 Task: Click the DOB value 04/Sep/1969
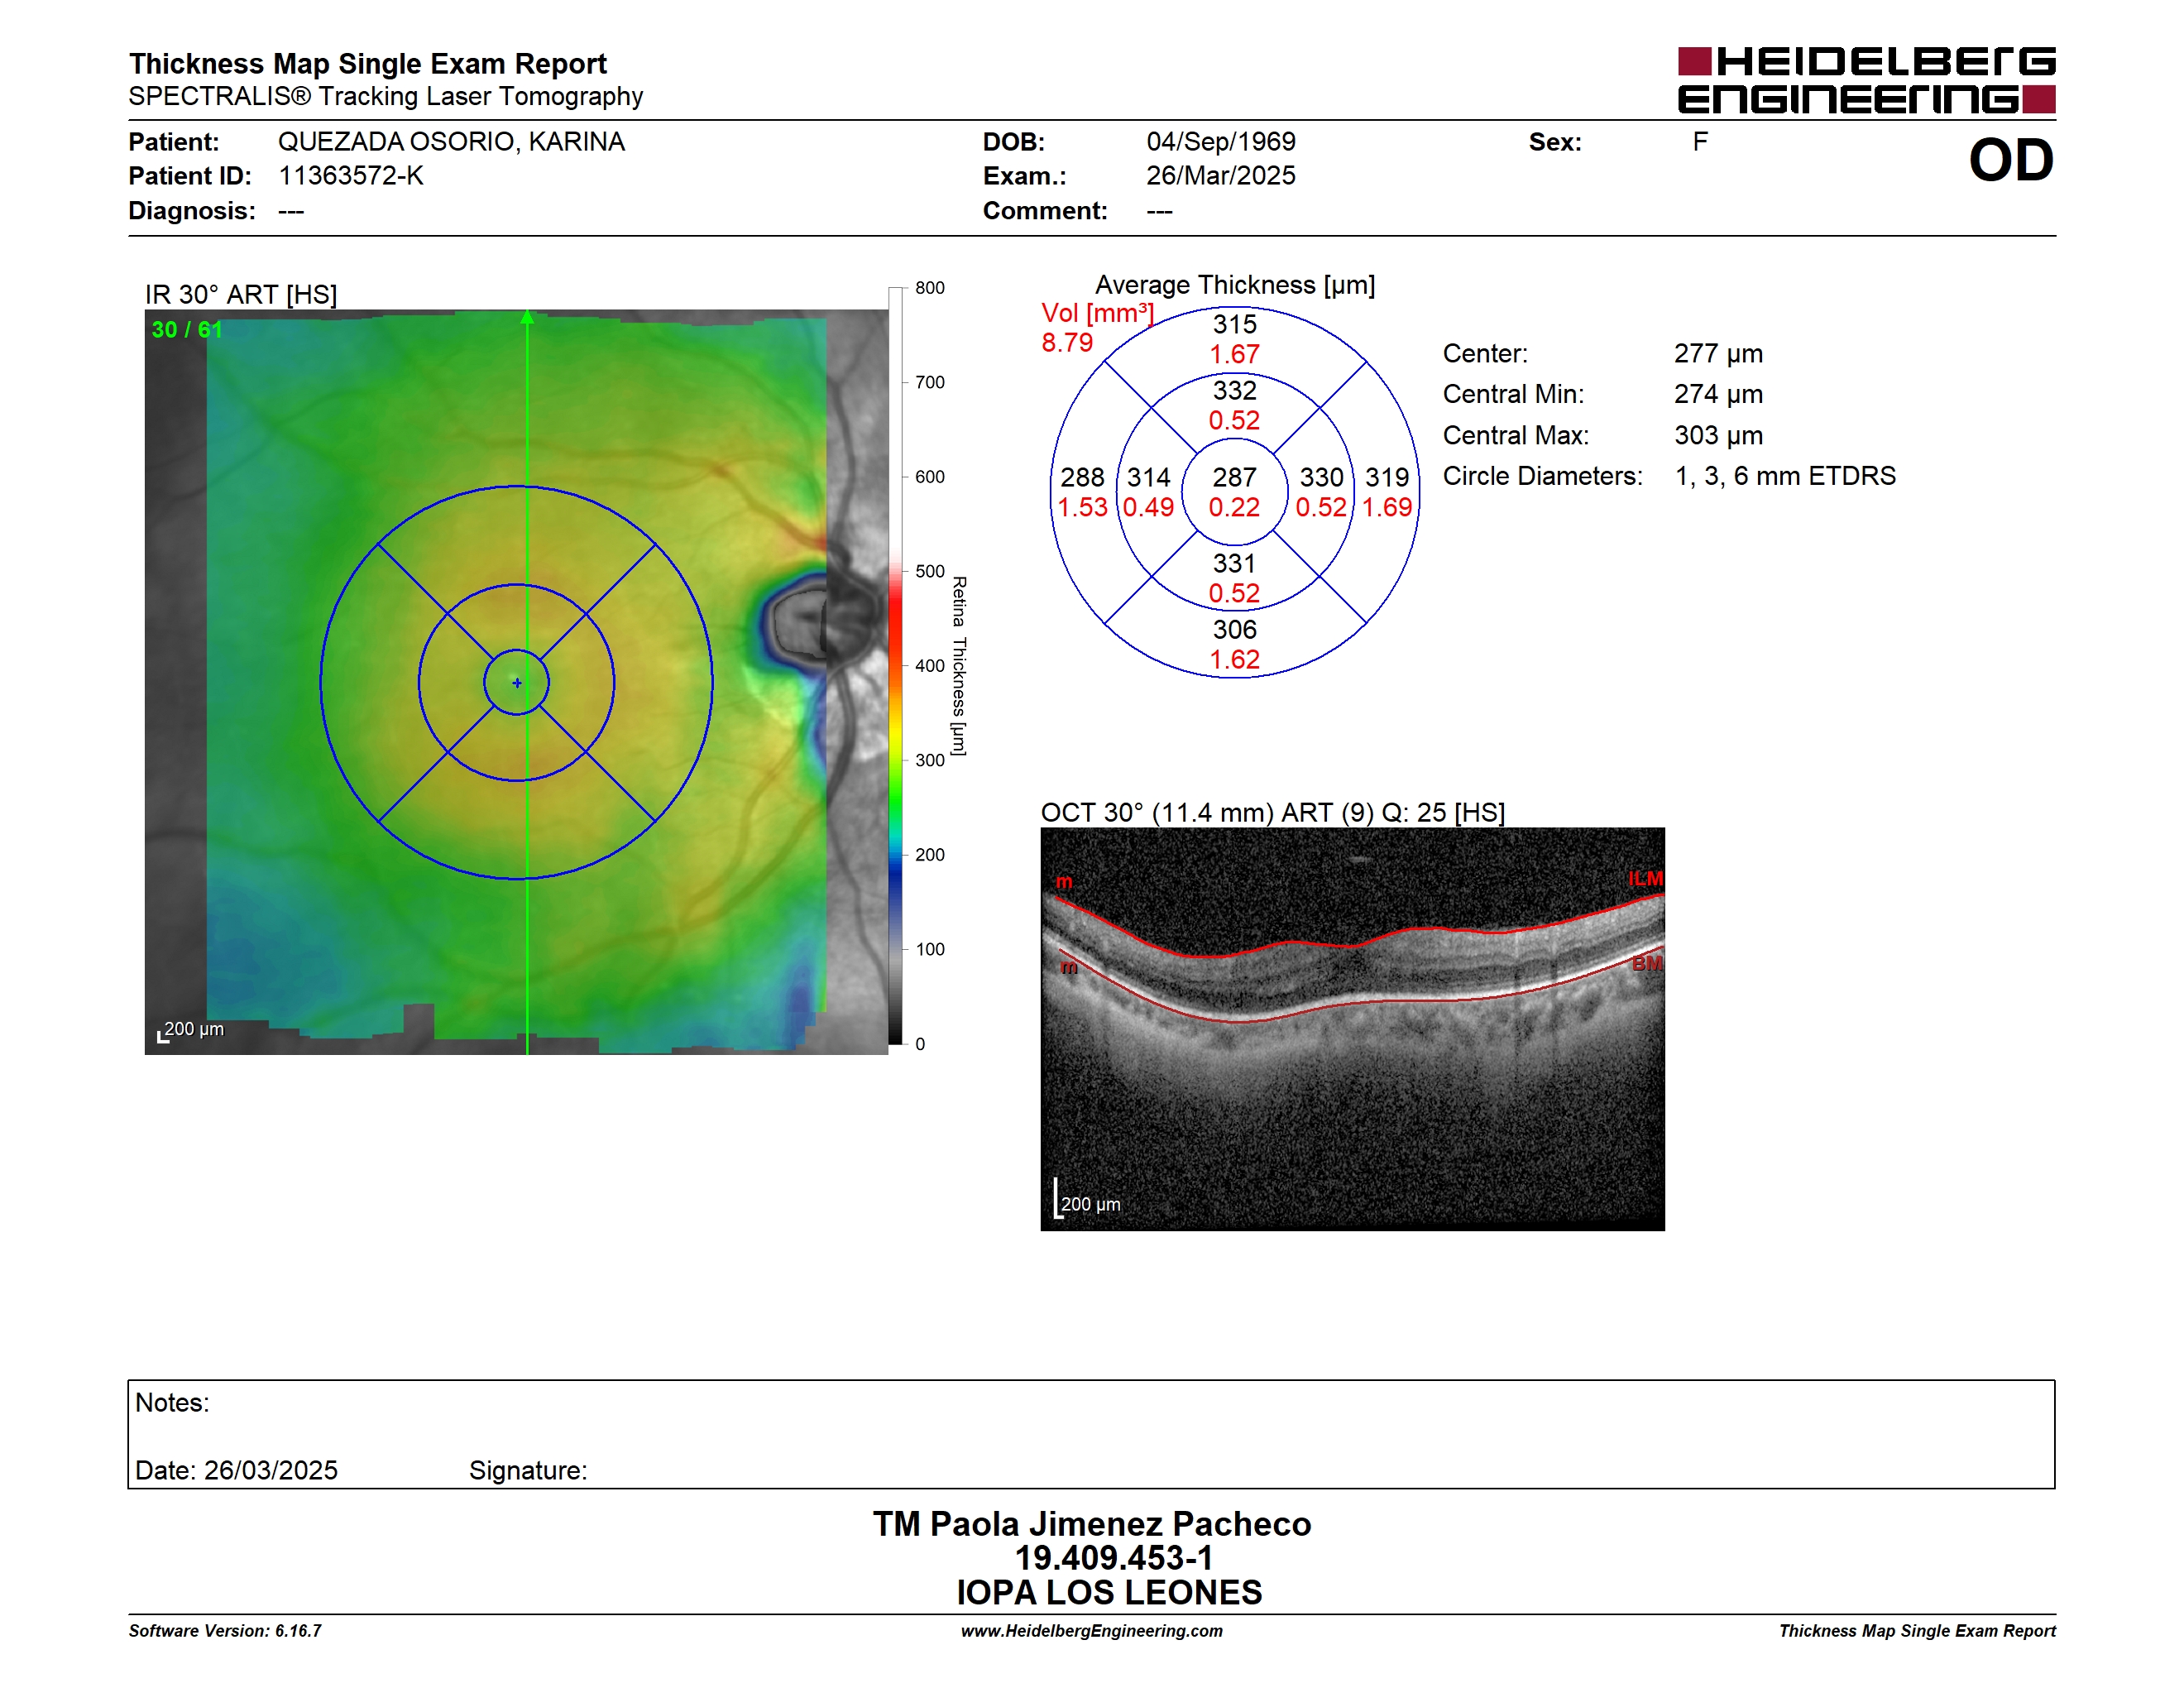[1221, 142]
